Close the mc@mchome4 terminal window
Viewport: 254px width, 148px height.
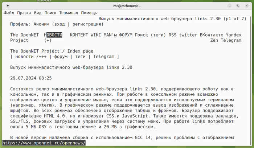click(x=247, y=6)
